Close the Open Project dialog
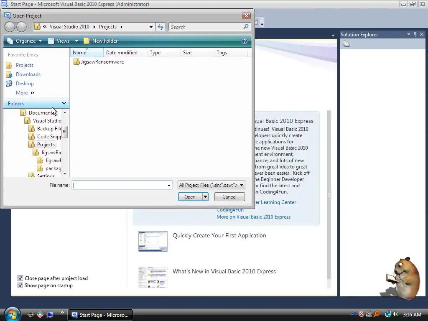Viewport: 428px width, 321px height. tap(246, 15)
